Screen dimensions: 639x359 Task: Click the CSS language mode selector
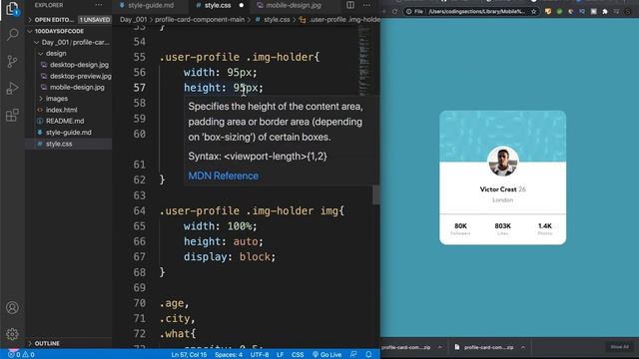tap(298, 355)
